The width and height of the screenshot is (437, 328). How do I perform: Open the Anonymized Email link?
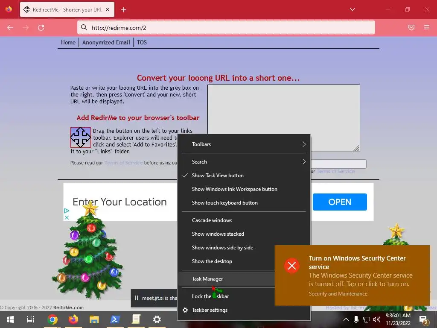[106, 42]
